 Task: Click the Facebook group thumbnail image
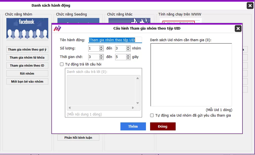[x=27, y=29]
